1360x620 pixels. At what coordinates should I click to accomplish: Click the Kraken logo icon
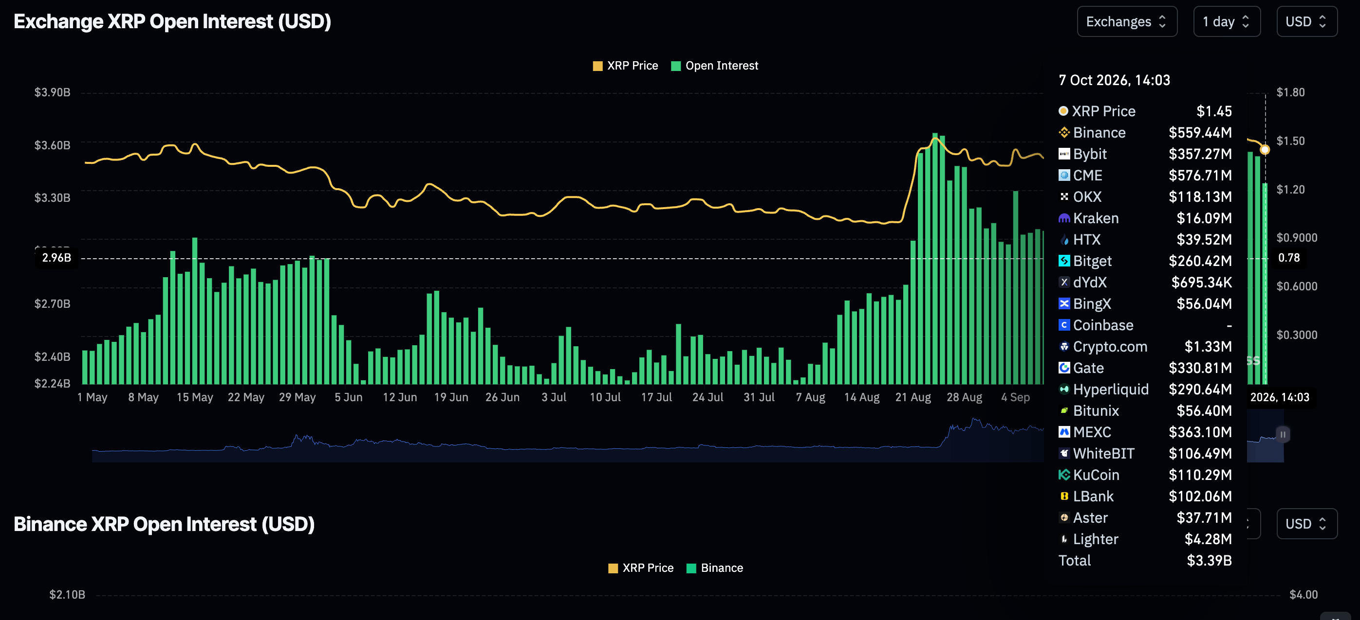point(1064,218)
